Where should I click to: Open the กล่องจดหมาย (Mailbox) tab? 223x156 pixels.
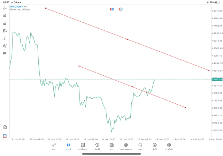click(126, 146)
